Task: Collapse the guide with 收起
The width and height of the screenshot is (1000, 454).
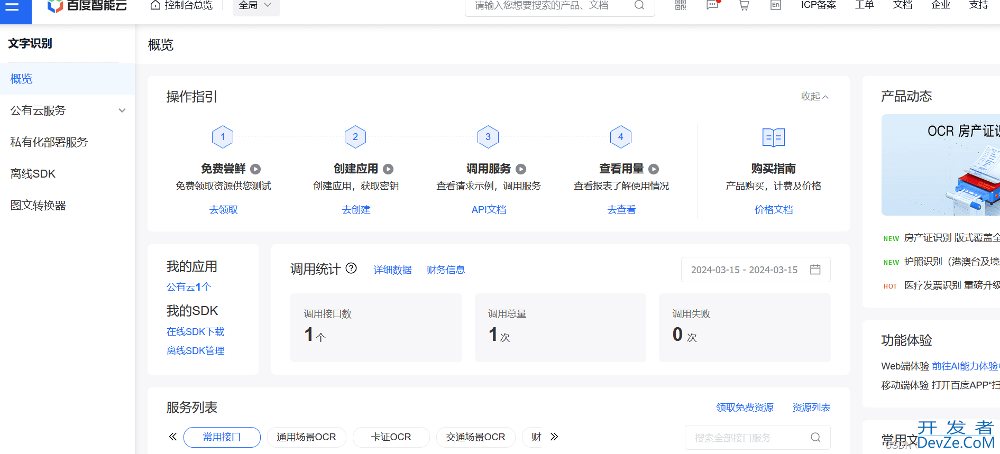Action: coord(814,96)
